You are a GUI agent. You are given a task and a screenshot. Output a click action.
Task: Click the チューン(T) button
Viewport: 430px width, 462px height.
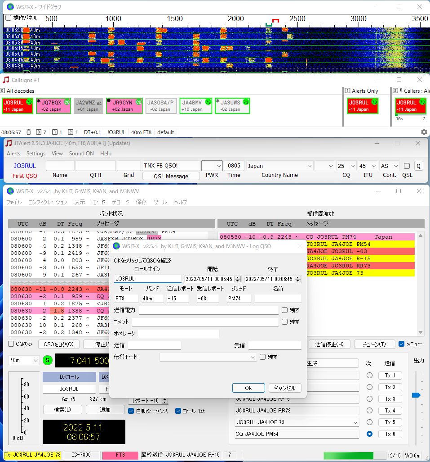point(374,344)
